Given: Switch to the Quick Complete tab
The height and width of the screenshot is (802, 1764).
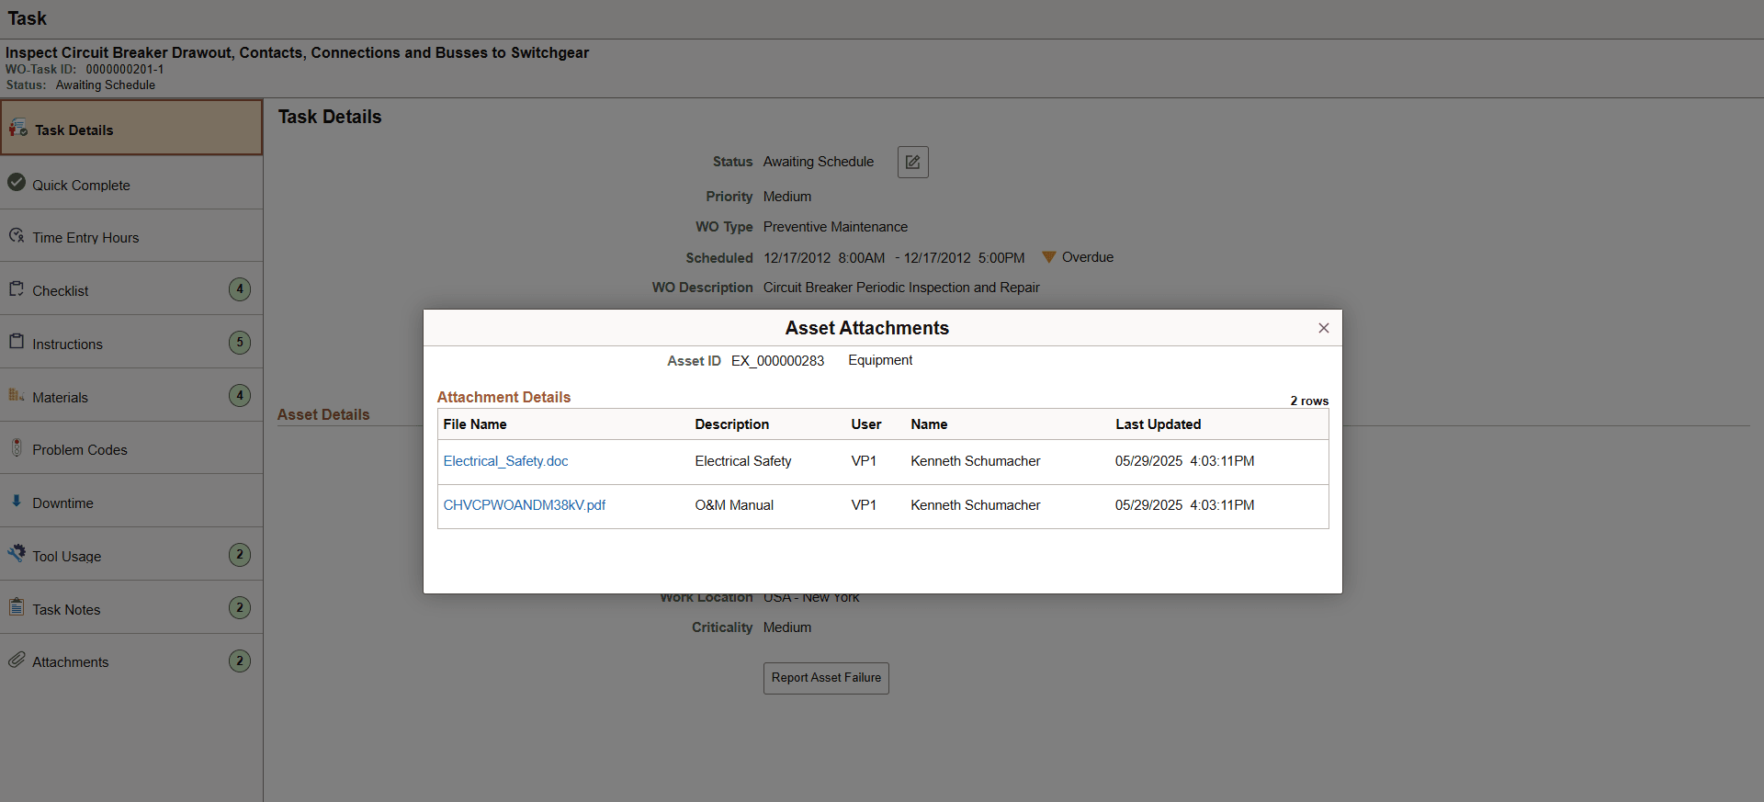Looking at the screenshot, I should [82, 186].
